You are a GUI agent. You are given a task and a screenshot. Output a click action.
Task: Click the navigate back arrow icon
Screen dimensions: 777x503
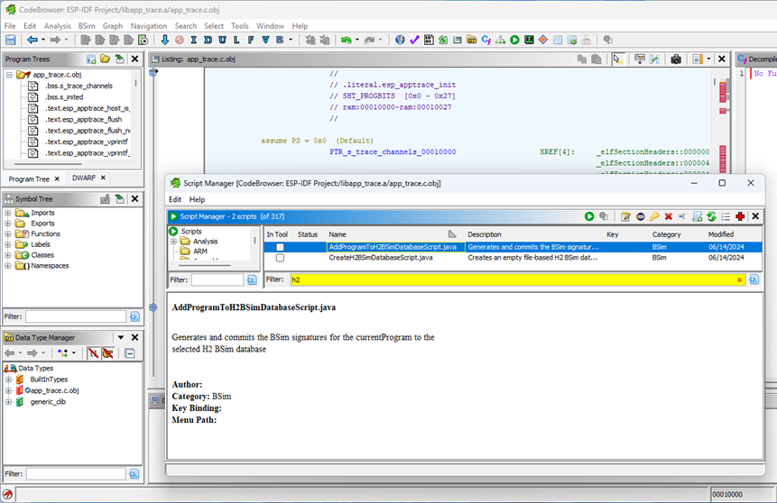coord(32,40)
